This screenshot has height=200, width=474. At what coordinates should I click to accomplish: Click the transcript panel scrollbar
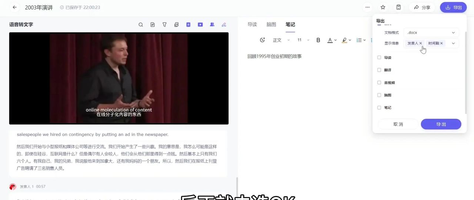point(237,188)
